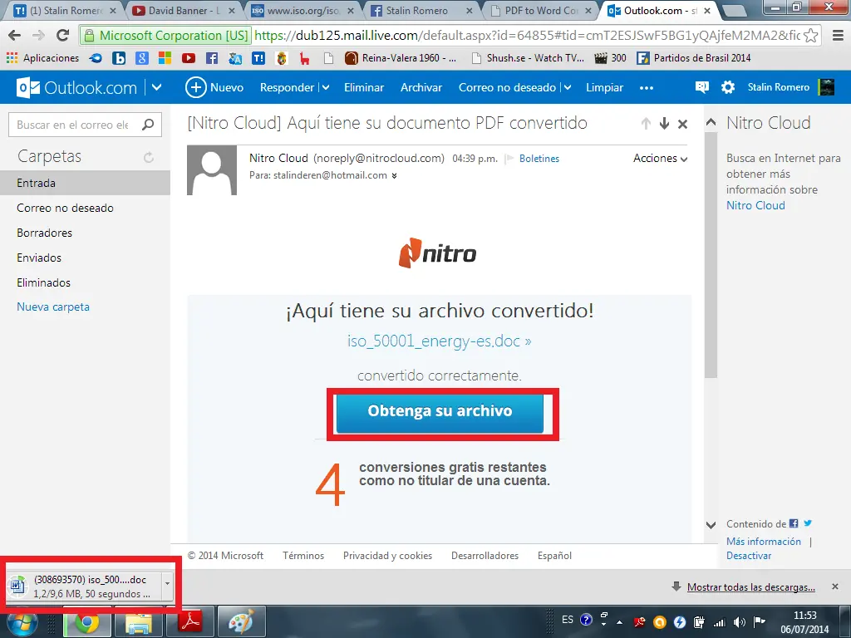The width and height of the screenshot is (851, 638).
Task: Click the Outlook.com logo
Action: [x=76, y=87]
